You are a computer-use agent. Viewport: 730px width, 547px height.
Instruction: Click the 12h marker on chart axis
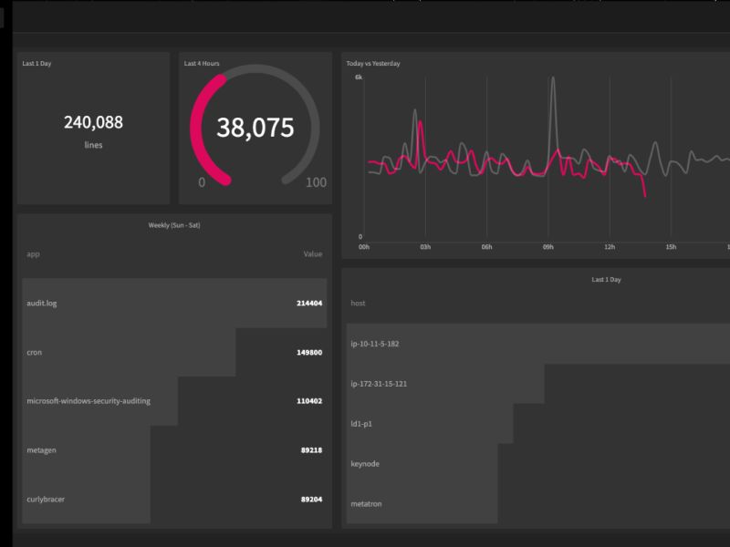pyautogui.click(x=610, y=247)
